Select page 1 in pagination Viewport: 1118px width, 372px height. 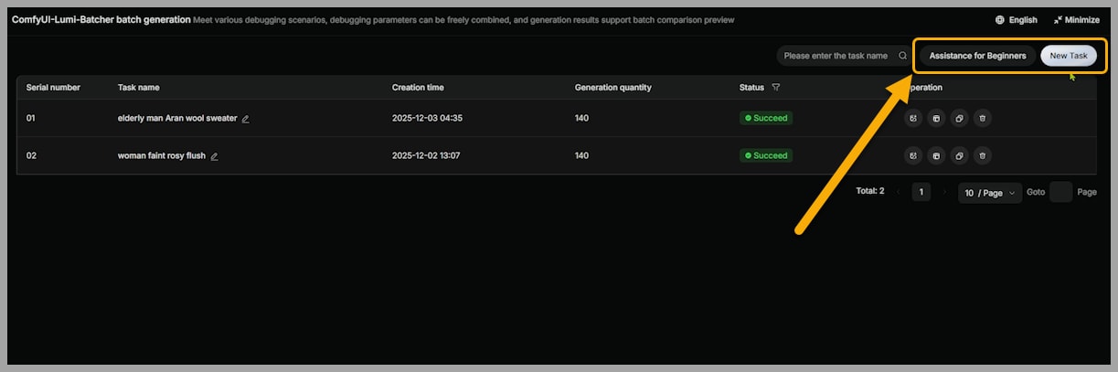pyautogui.click(x=921, y=192)
